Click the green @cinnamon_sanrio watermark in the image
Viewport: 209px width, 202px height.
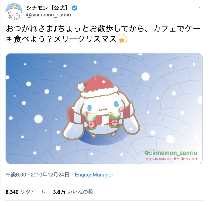171,153
